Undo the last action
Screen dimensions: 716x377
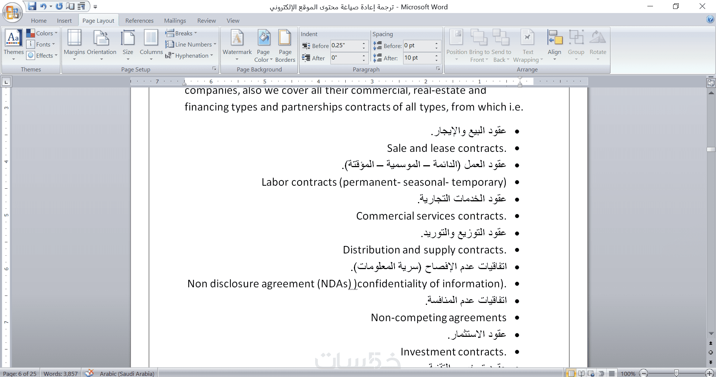point(43,6)
